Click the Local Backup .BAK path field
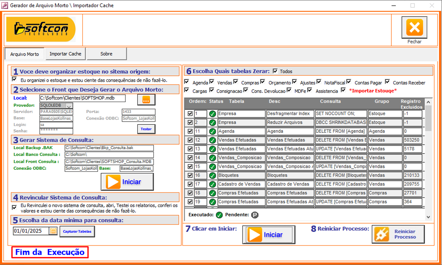442x265 pixels. 109,147
